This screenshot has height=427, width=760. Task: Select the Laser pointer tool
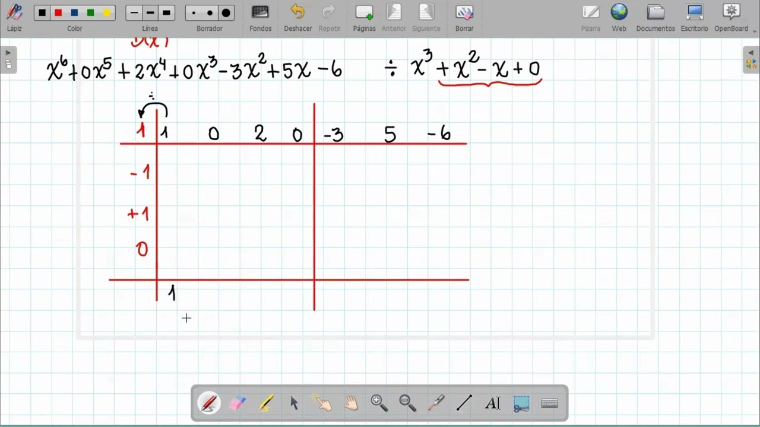click(x=436, y=403)
